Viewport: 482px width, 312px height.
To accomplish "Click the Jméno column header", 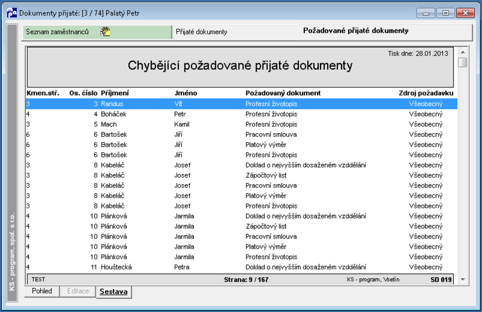I will pyautogui.click(x=186, y=93).
